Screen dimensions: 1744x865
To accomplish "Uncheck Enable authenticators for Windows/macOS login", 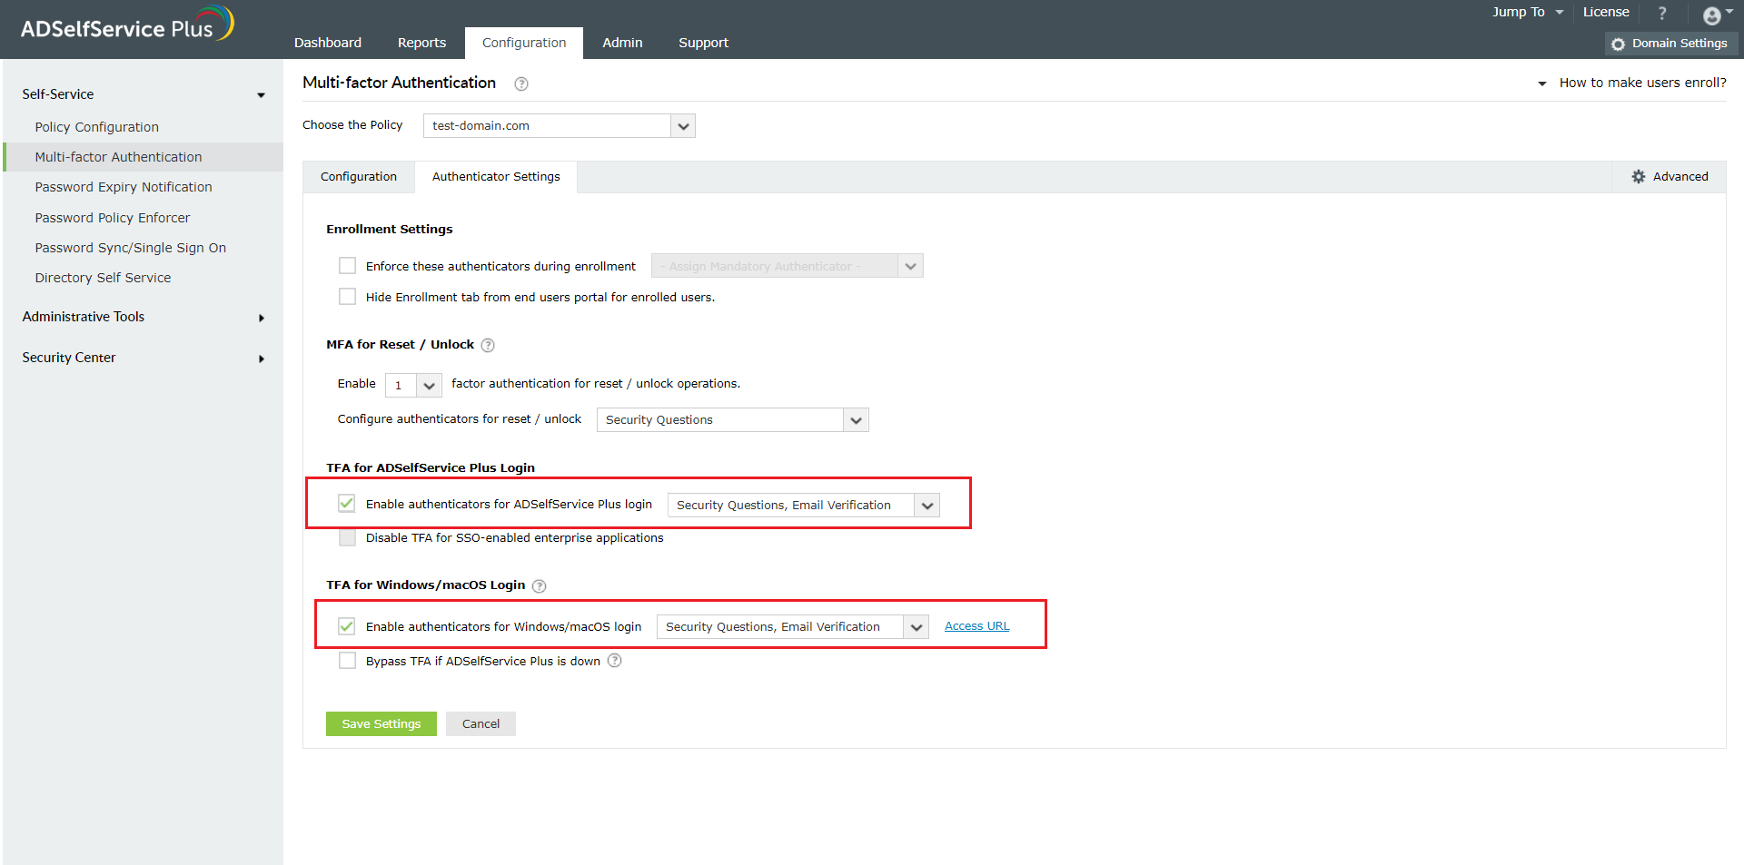I will click(x=347, y=626).
